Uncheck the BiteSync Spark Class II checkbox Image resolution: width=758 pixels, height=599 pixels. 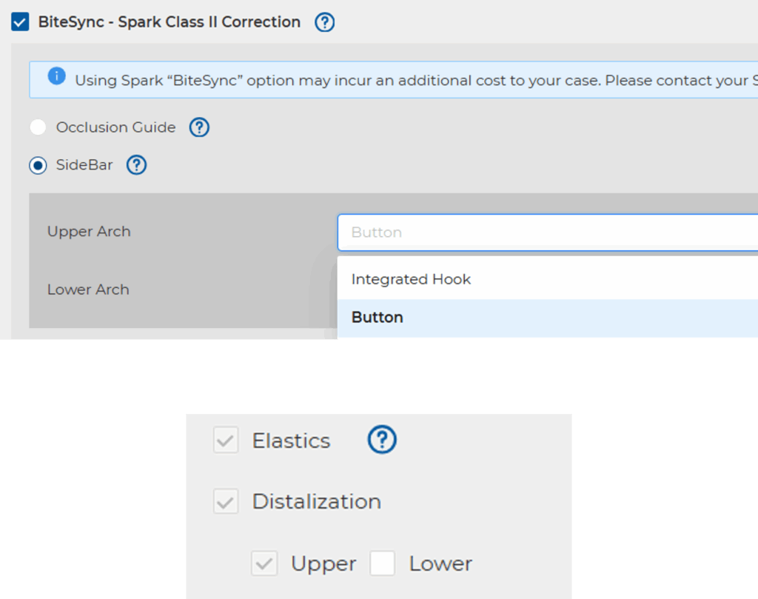pyautogui.click(x=20, y=22)
